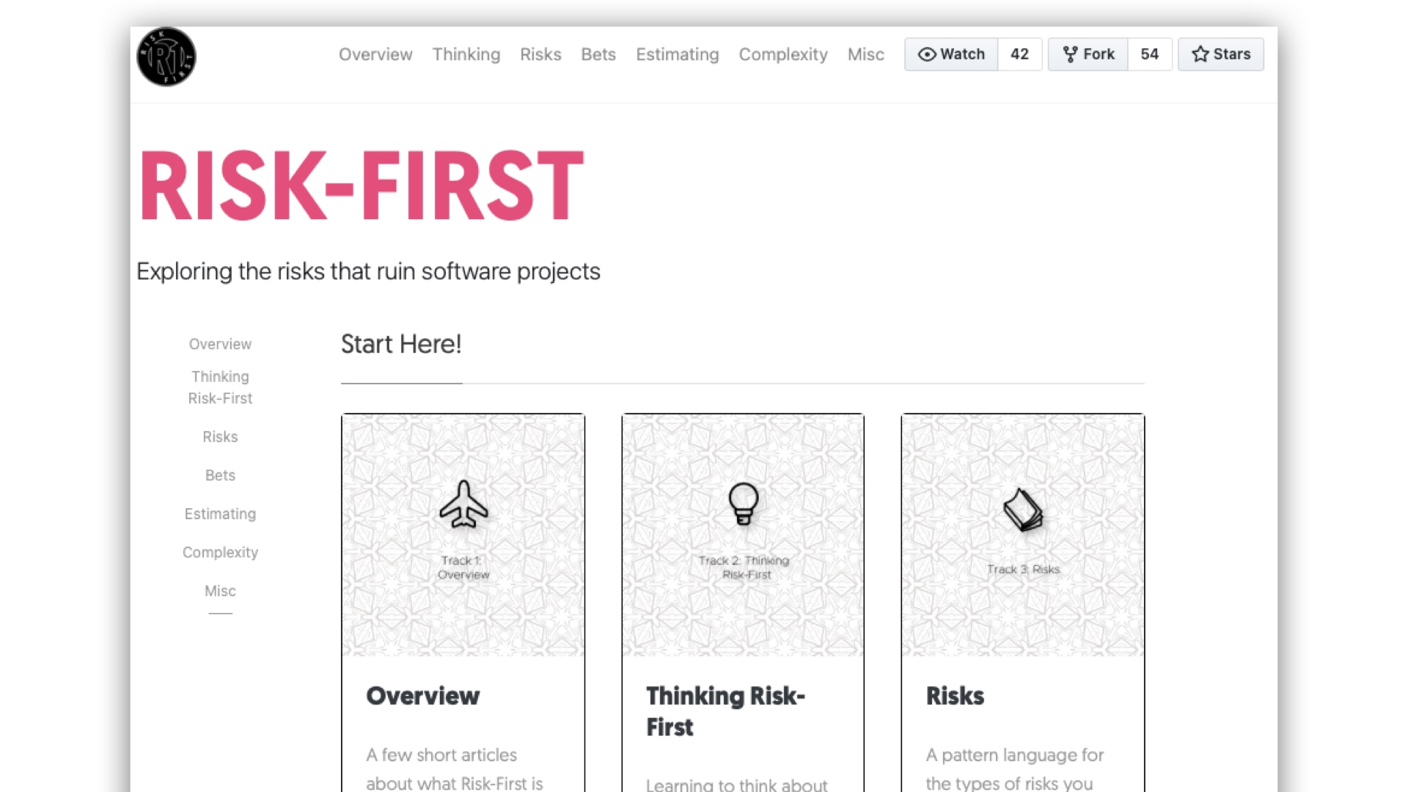
Task: Click the airplane icon in Overview card
Action: point(463,504)
